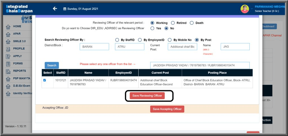Click the Save Reviewing Officer button
288x136 pixels.
[147, 96]
